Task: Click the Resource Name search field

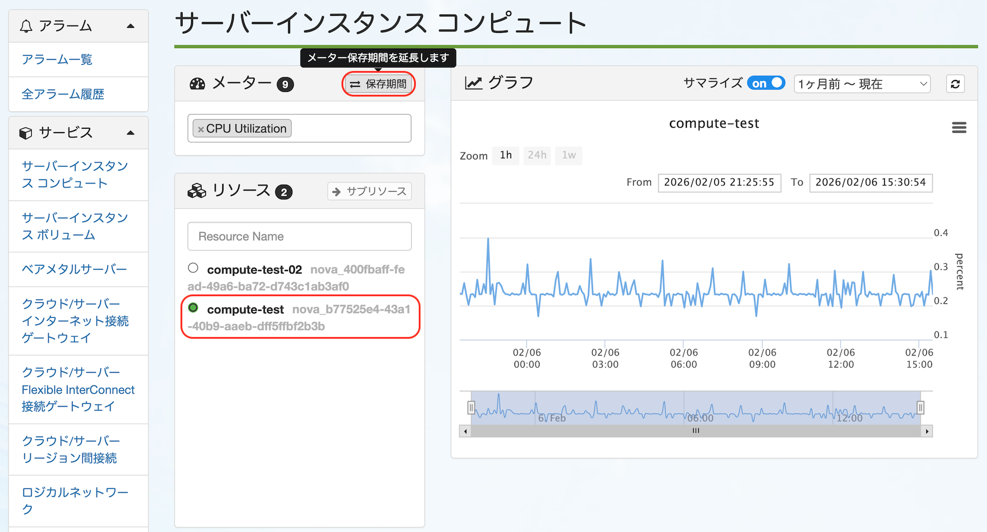Action: (300, 237)
